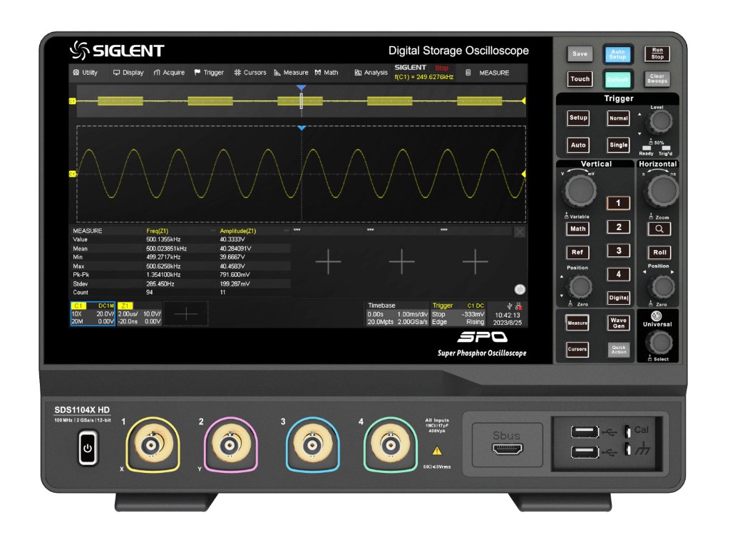This screenshot has width=730, height=547.
Task: Click the vertical Position knob
Action: pos(580,286)
